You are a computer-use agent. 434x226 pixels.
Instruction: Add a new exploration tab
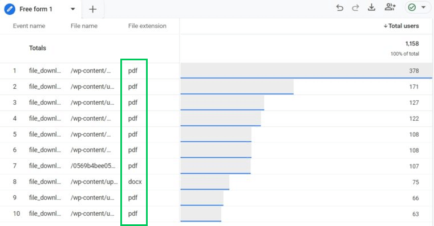(93, 9)
